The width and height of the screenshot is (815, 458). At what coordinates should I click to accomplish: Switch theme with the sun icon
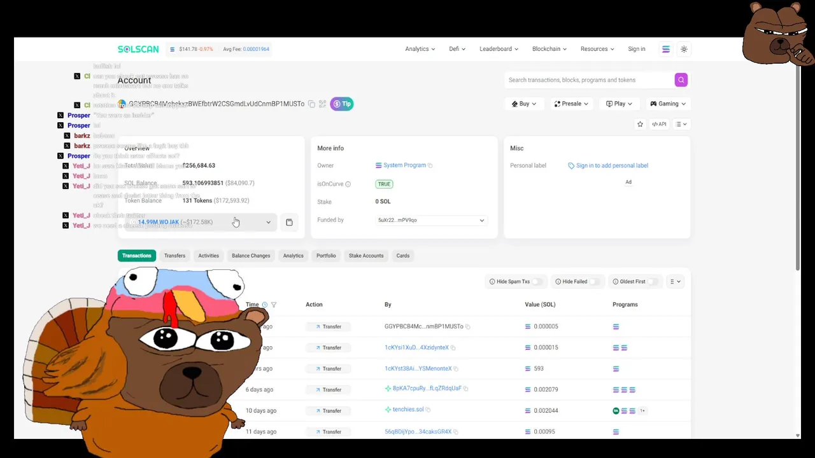click(x=684, y=49)
